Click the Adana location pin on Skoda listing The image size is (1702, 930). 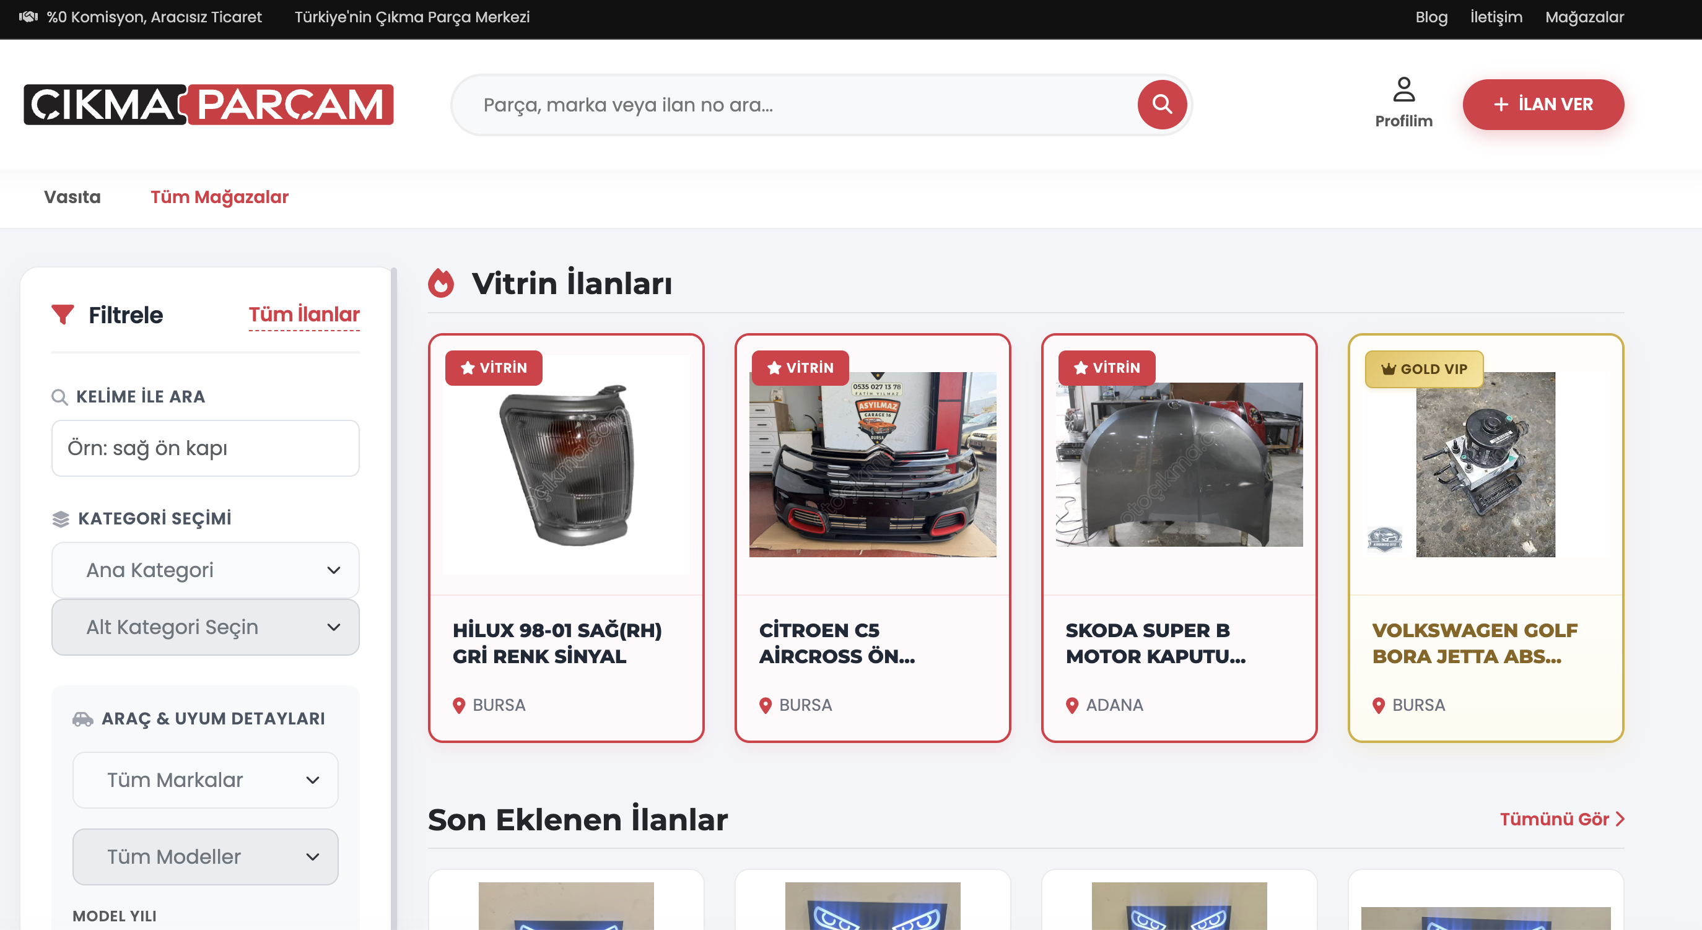click(x=1071, y=705)
